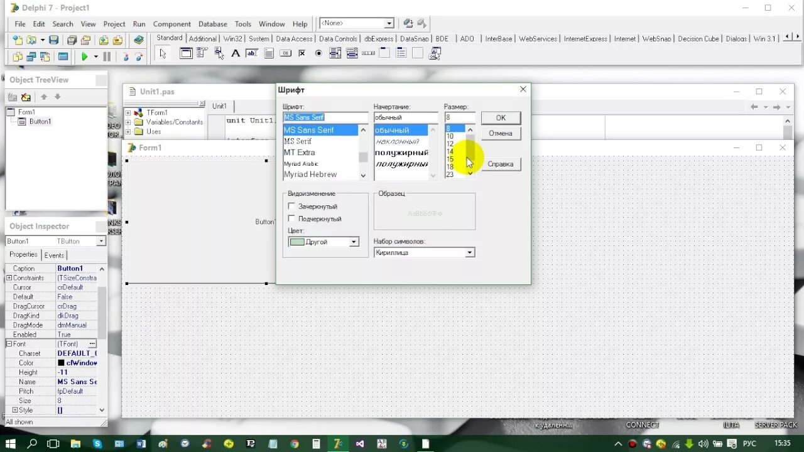Open the Набор символов Кириллица dropdown

pyautogui.click(x=469, y=252)
